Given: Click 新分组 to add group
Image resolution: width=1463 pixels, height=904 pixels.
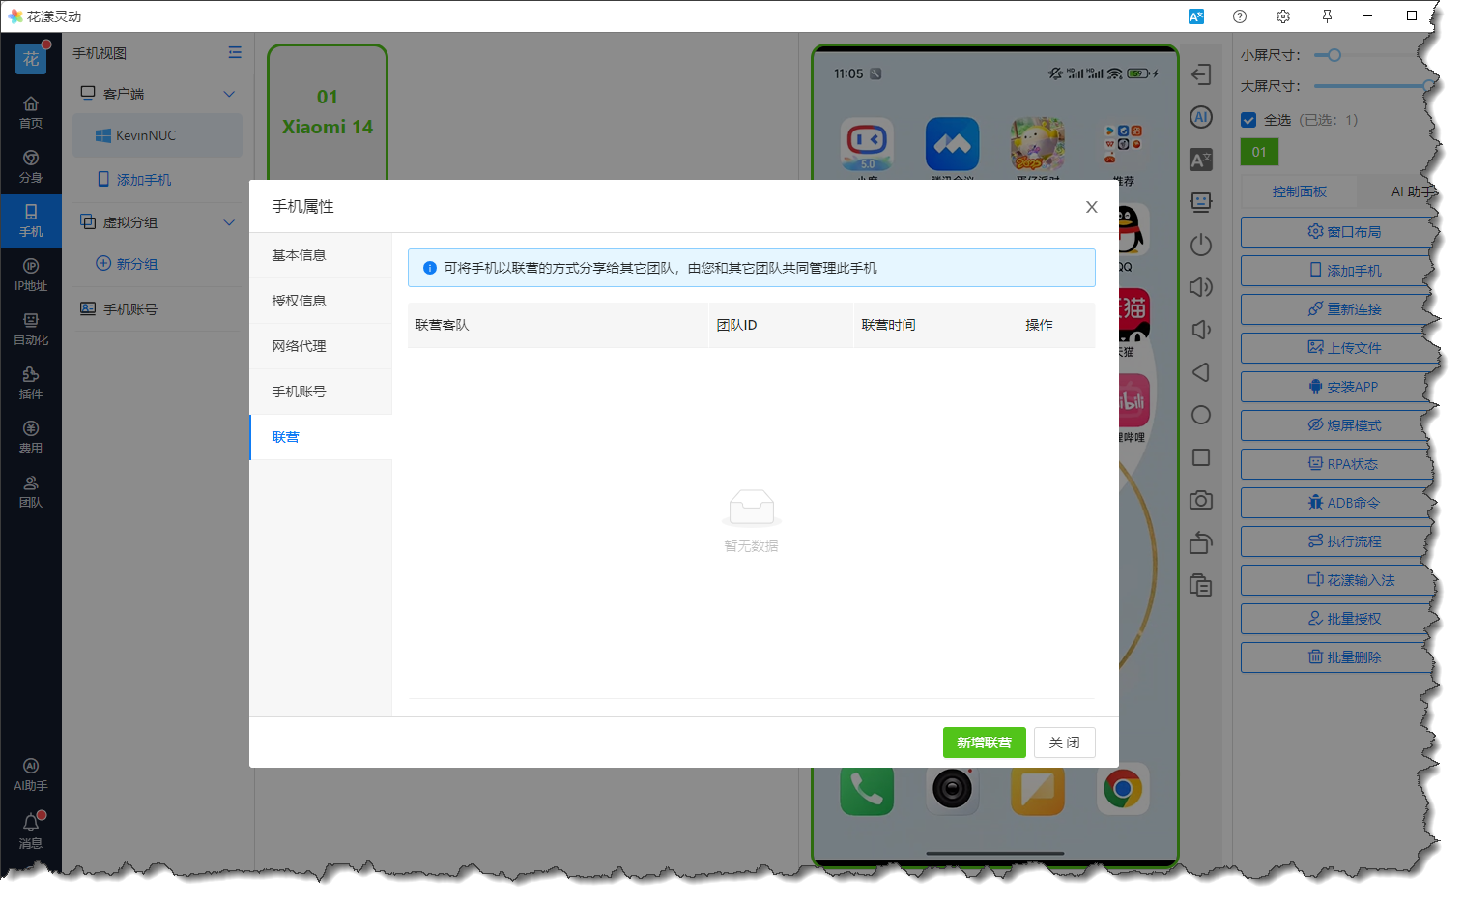Looking at the screenshot, I should pos(128,264).
